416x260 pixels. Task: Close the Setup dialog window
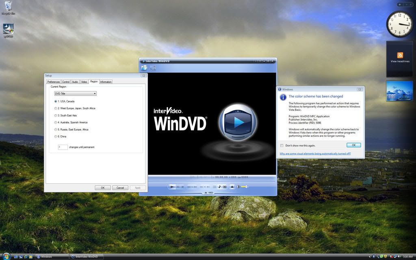tap(143, 76)
